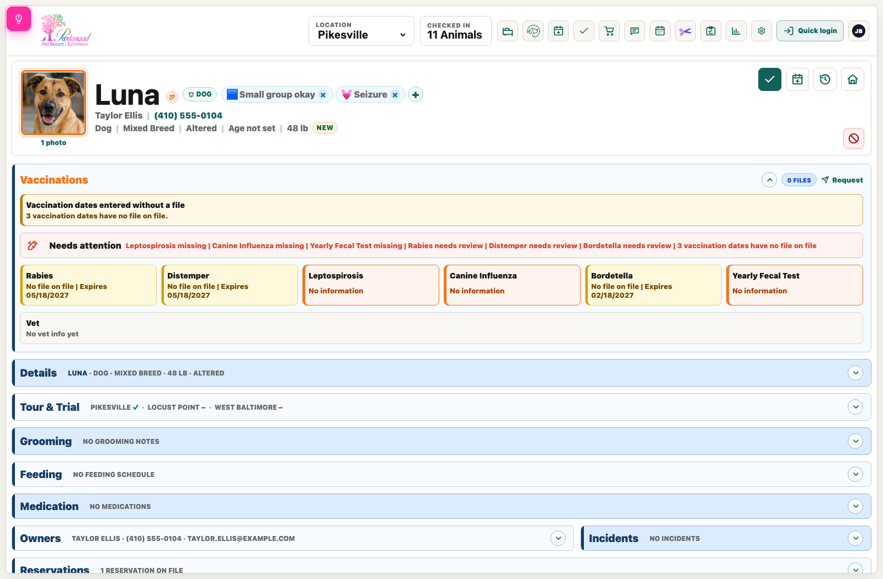The image size is (883, 579).
Task: Open the boarding bed icon in header
Action: point(508,31)
